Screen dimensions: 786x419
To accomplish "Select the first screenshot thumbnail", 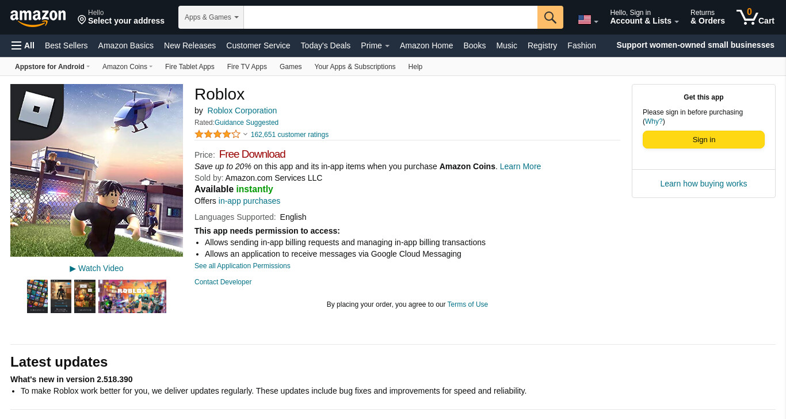I will (x=37, y=296).
